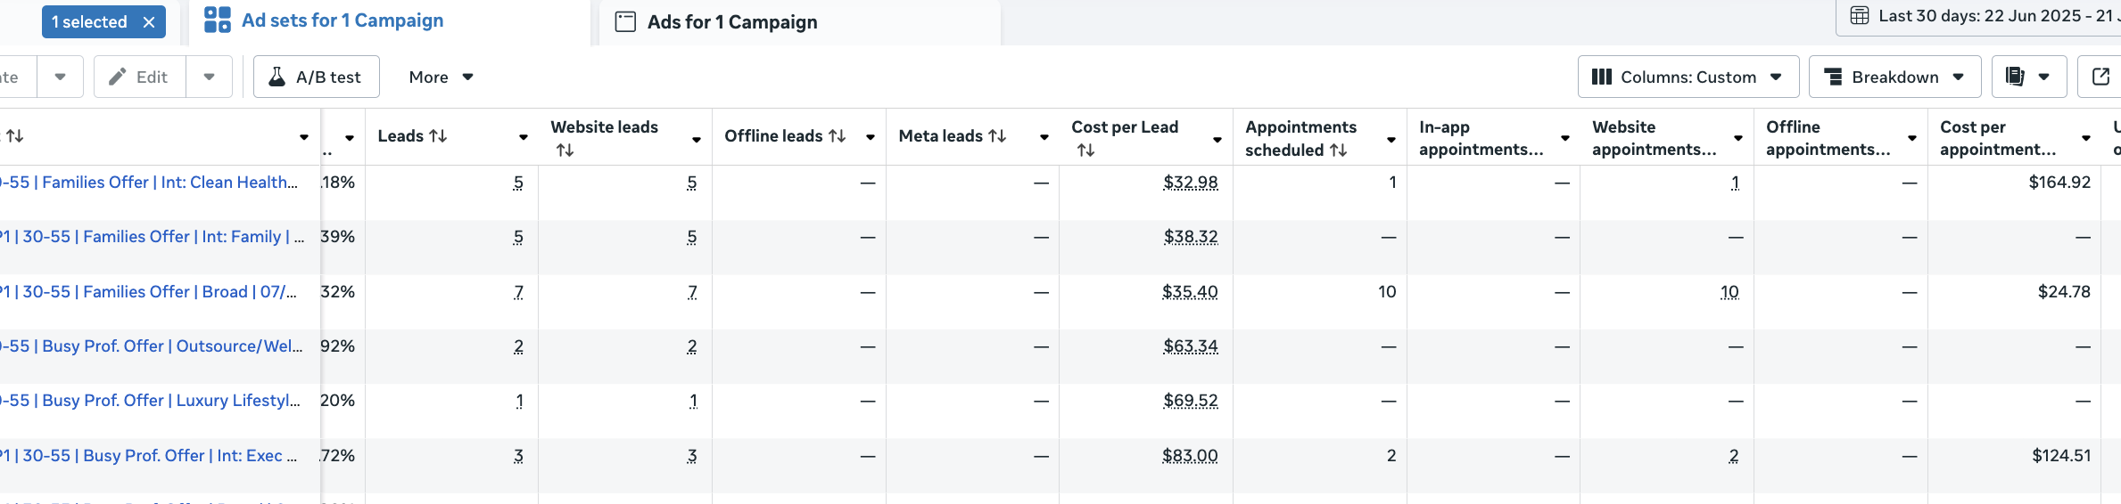
Task: Sort by Leads column arrows
Action: click(x=438, y=136)
